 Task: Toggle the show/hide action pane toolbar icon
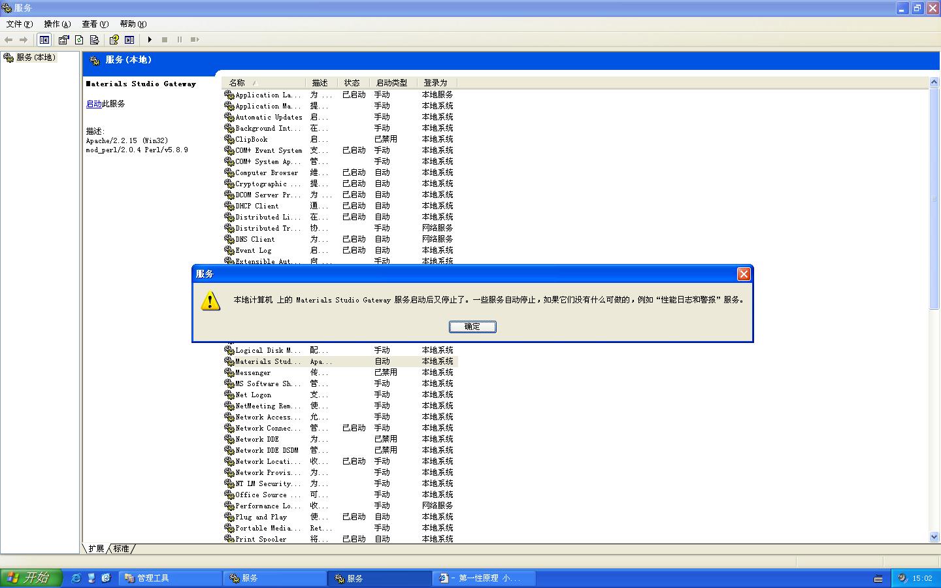pyautogui.click(x=129, y=40)
